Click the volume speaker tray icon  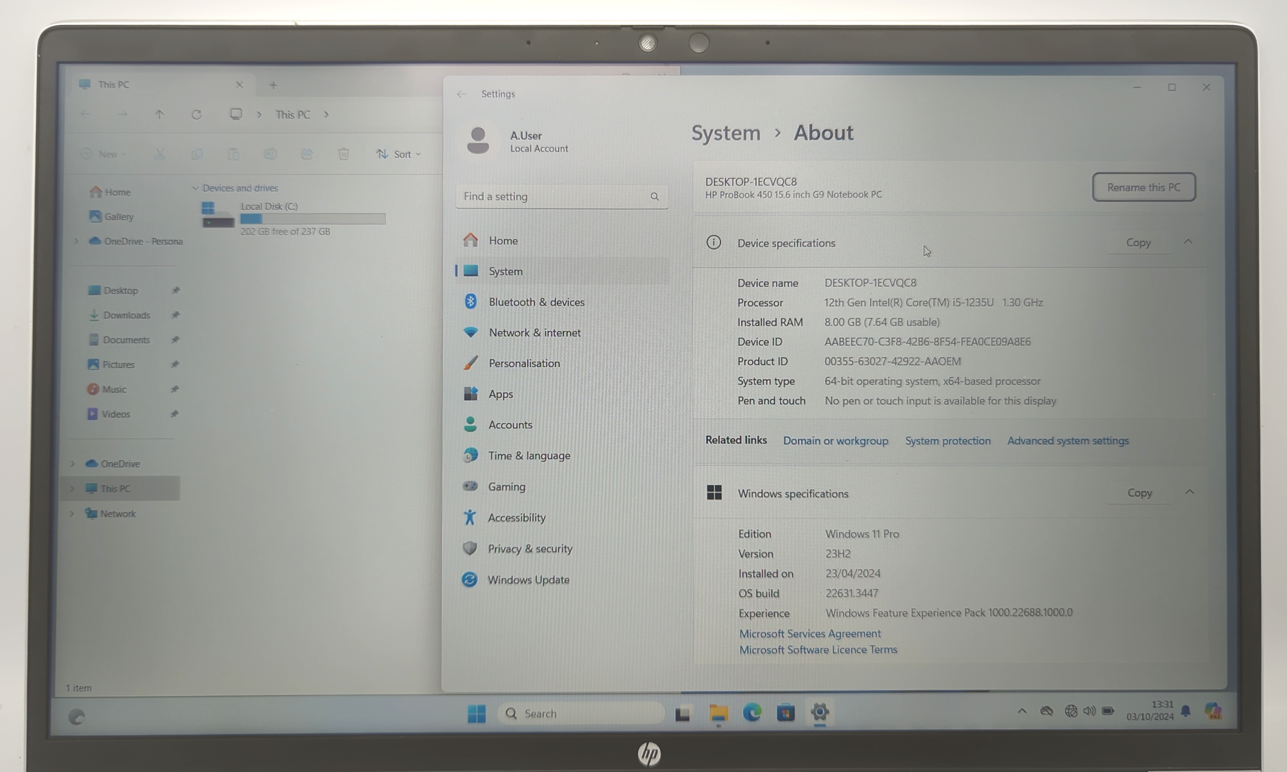1089,710
